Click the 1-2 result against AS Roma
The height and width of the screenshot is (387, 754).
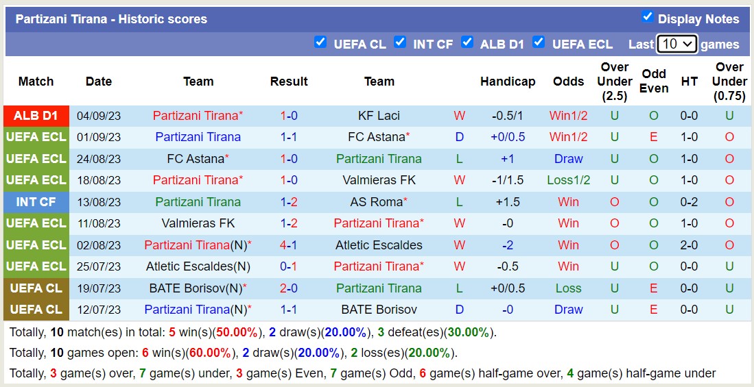(289, 202)
